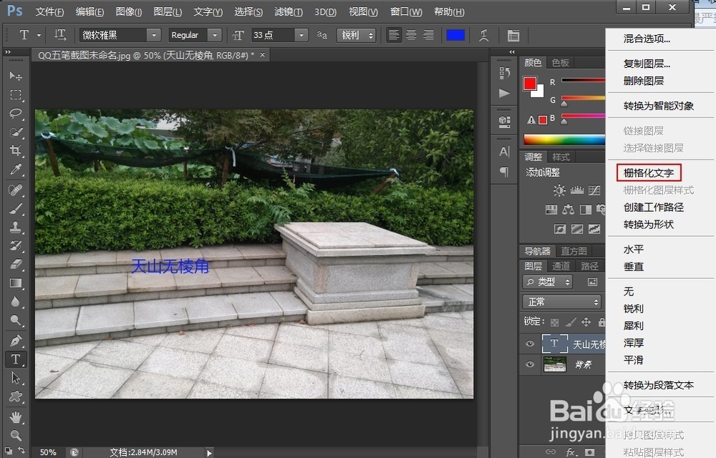The width and height of the screenshot is (716, 458).
Task: Open the History panel icon
Action: pyautogui.click(x=504, y=73)
